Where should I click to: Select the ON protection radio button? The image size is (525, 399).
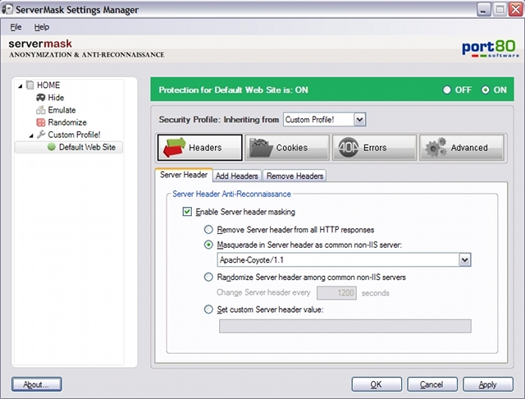485,89
